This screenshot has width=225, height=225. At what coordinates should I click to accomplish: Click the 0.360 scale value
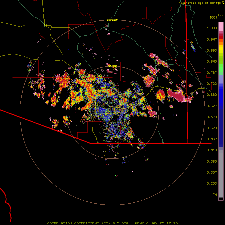212,161
